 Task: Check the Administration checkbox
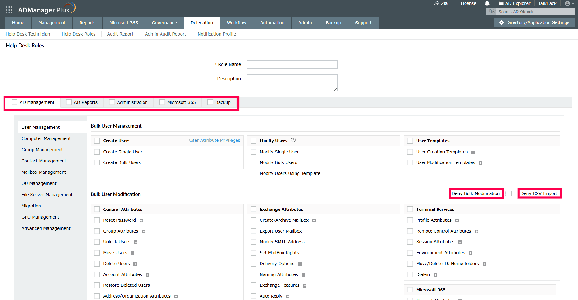pos(112,102)
